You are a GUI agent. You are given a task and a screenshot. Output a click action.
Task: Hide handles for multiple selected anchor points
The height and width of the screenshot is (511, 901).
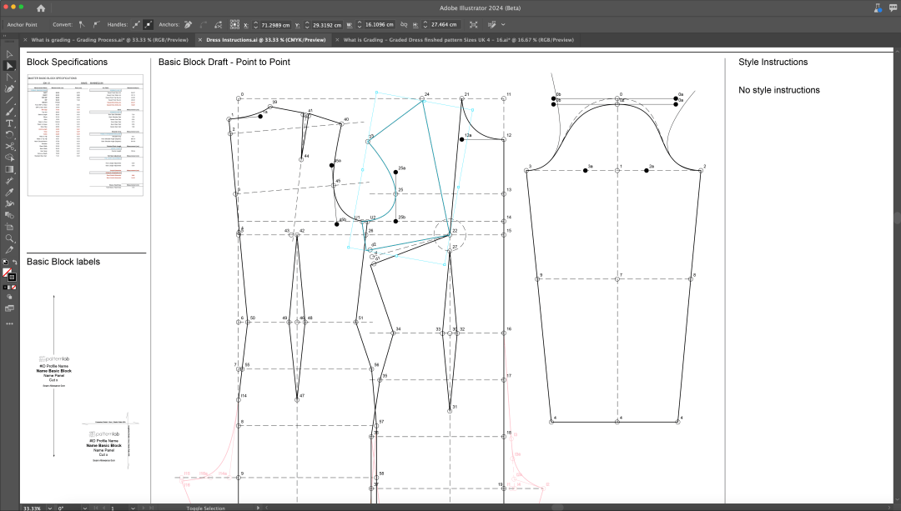tap(148, 25)
